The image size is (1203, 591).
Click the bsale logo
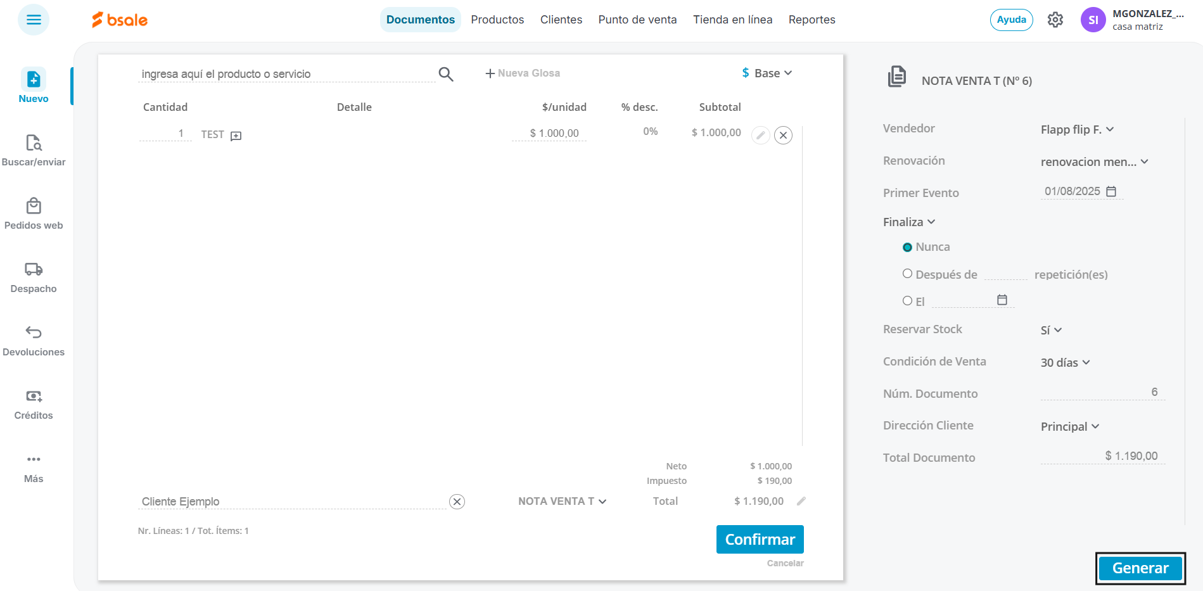(120, 20)
